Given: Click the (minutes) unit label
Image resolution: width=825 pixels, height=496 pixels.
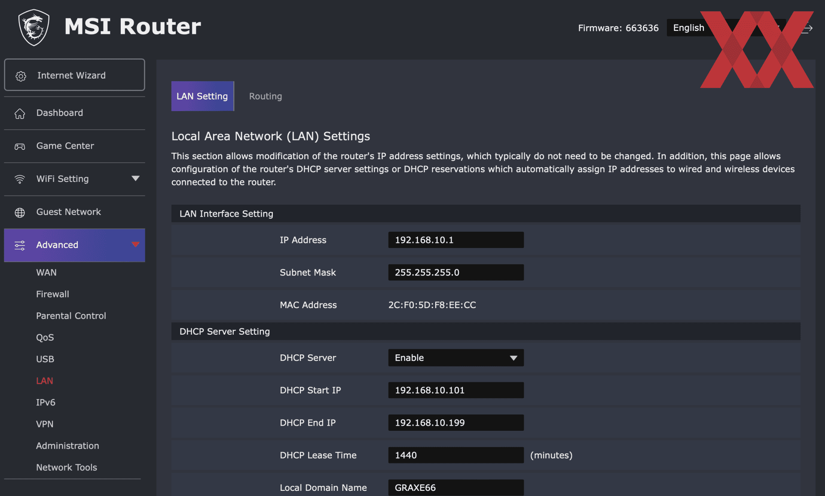Looking at the screenshot, I should pos(551,455).
